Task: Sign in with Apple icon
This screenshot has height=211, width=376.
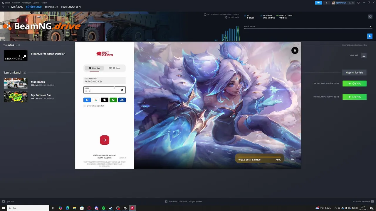Action: click(104, 100)
